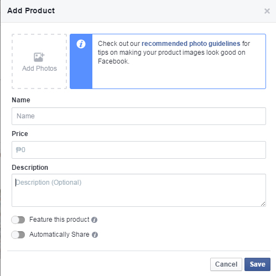Click the Add Photos image icon
This screenshot has height=276, width=276.
tap(39, 57)
